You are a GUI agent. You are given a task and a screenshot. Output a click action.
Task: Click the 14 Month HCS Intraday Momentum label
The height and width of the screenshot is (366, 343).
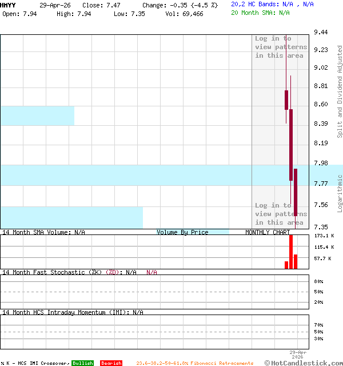click(71, 312)
